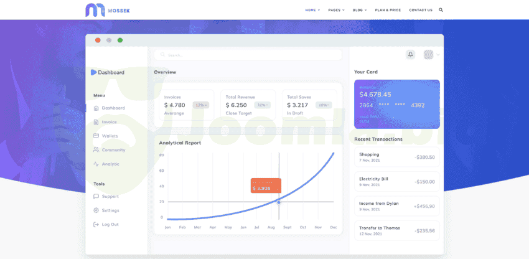
Task: Click the Invoice sidebar icon
Action: pyautogui.click(x=96, y=122)
